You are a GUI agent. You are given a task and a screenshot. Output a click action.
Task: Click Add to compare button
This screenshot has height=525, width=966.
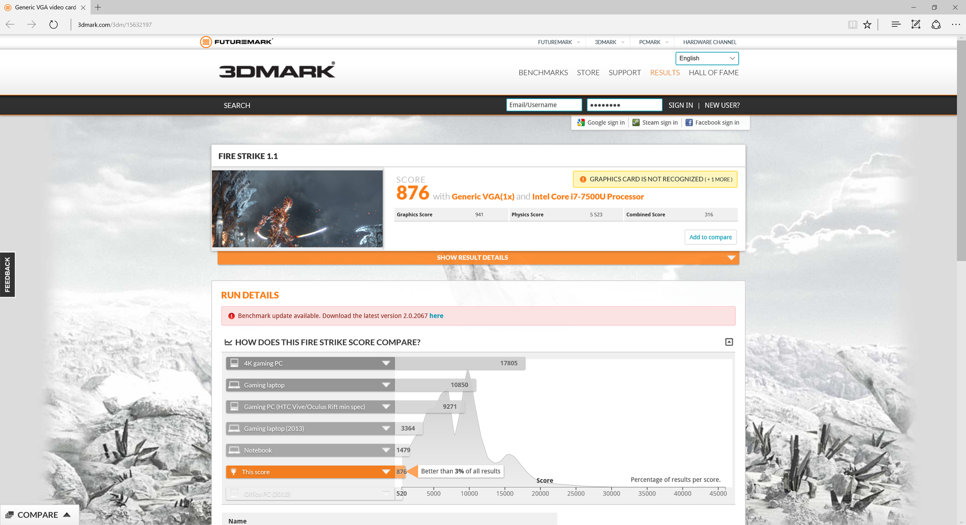[x=710, y=237]
